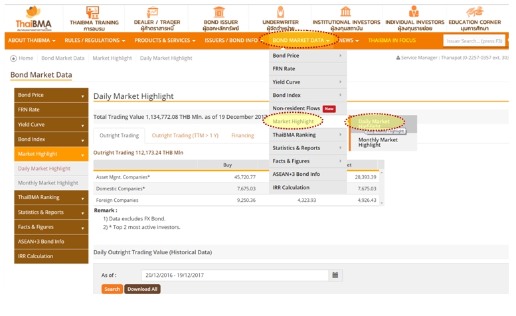Screen dimensions: 516x316
Task: Select the Dealer / Trader icon
Action: (153, 13)
